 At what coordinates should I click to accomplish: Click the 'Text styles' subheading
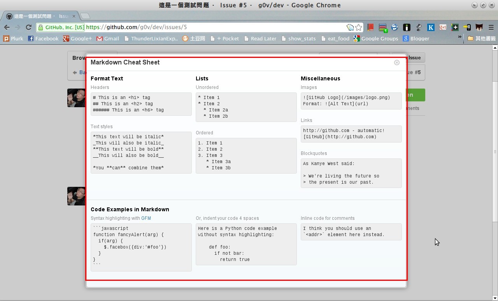coord(102,127)
